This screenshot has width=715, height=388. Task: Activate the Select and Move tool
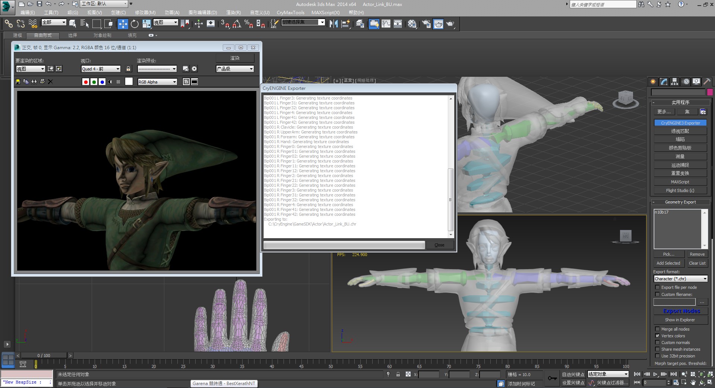(x=123, y=24)
